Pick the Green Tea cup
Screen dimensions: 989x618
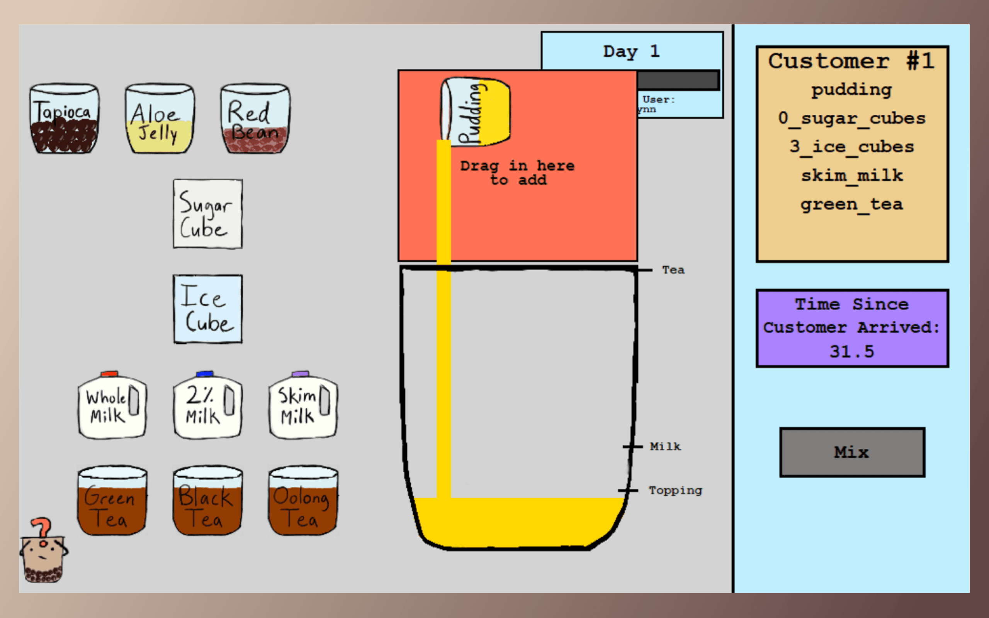[112, 500]
